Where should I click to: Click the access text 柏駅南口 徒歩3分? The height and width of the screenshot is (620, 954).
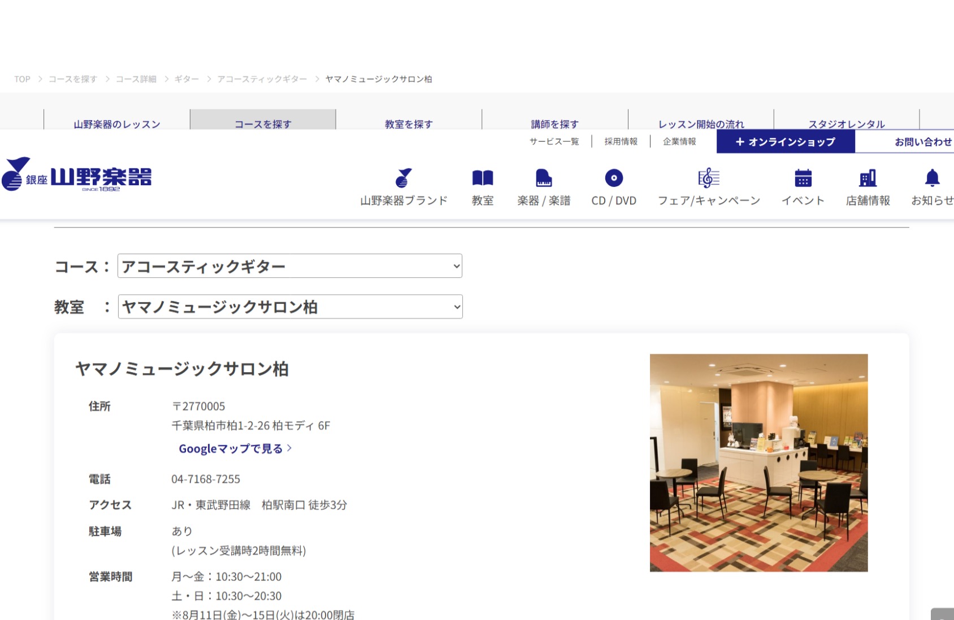pyautogui.click(x=304, y=505)
